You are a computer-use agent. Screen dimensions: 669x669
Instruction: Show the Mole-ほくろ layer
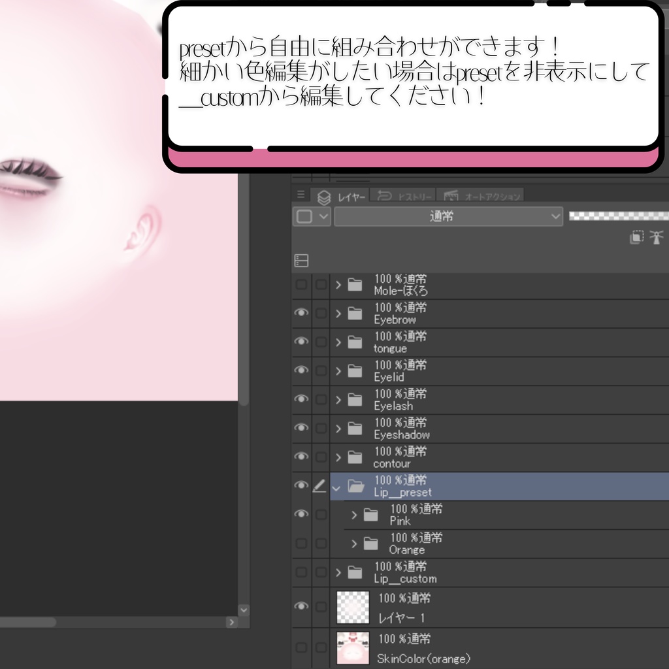coord(301,284)
